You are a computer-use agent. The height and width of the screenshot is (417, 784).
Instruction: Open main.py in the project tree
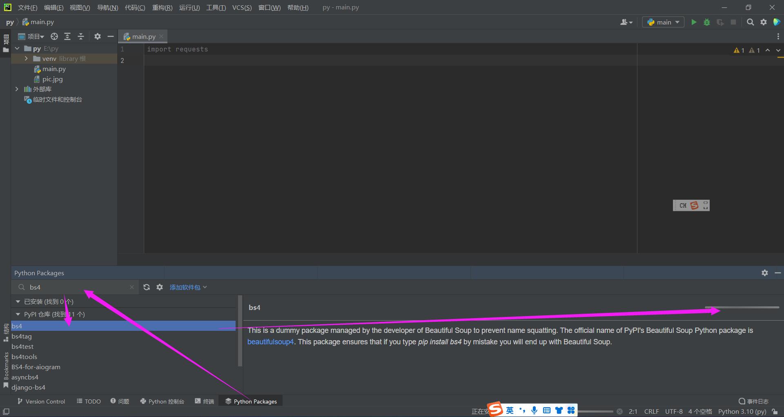point(53,69)
